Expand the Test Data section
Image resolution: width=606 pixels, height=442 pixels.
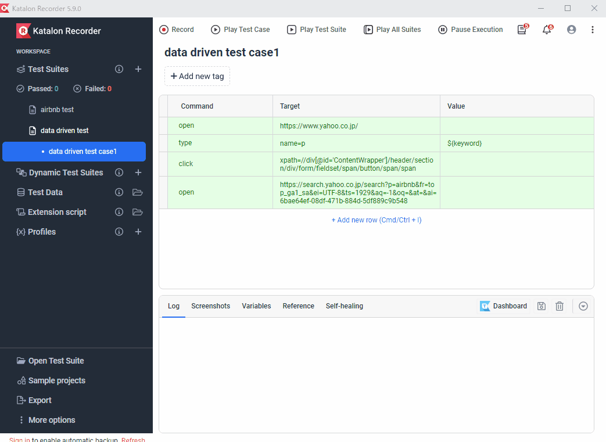pyautogui.click(x=45, y=192)
